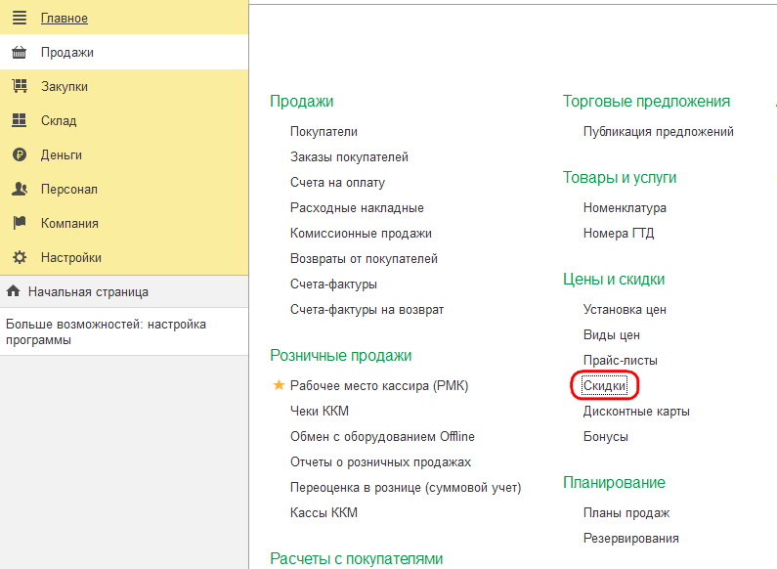777x569 pixels.
Task: Click the basket icon for Продажи
Action: click(x=20, y=52)
